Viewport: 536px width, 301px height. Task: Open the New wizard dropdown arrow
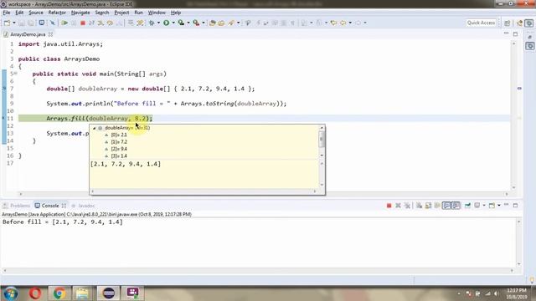(14, 23)
